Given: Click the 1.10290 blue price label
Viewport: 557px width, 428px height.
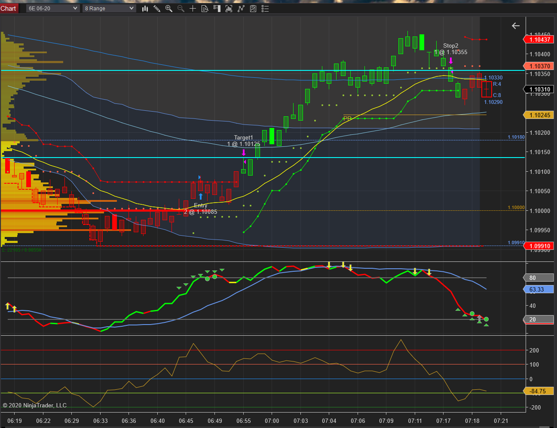Looking at the screenshot, I should [493, 102].
